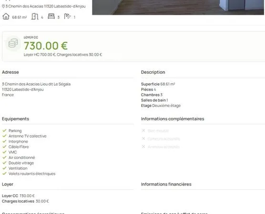Click the checkmark next to Ventilation

5,168
